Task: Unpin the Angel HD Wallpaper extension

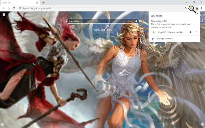Action: click(x=190, y=32)
